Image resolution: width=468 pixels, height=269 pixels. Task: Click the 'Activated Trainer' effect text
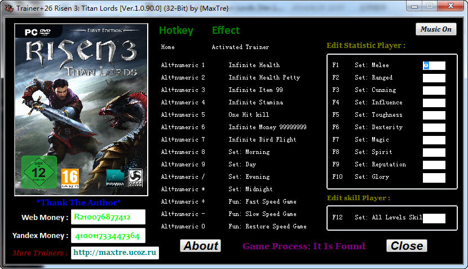(240, 47)
